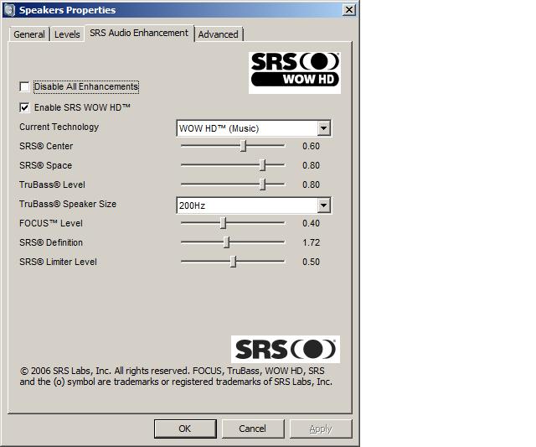Click the Limiter Level value 0.50

coord(311,262)
